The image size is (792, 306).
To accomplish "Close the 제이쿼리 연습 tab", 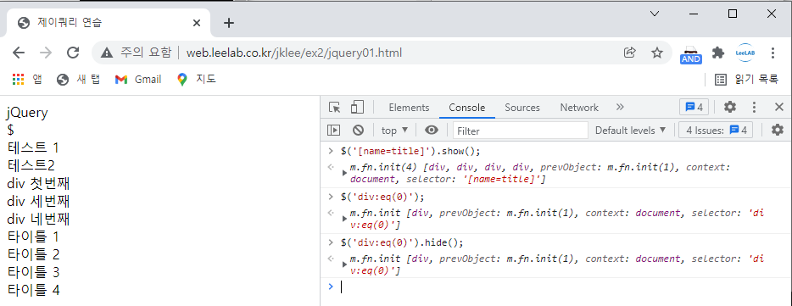I will [197, 23].
